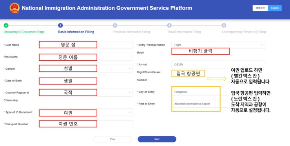Viewport: 290px width, 146px height.
Task: Open Travel Information Filling step
Action: click(x=184, y=32)
